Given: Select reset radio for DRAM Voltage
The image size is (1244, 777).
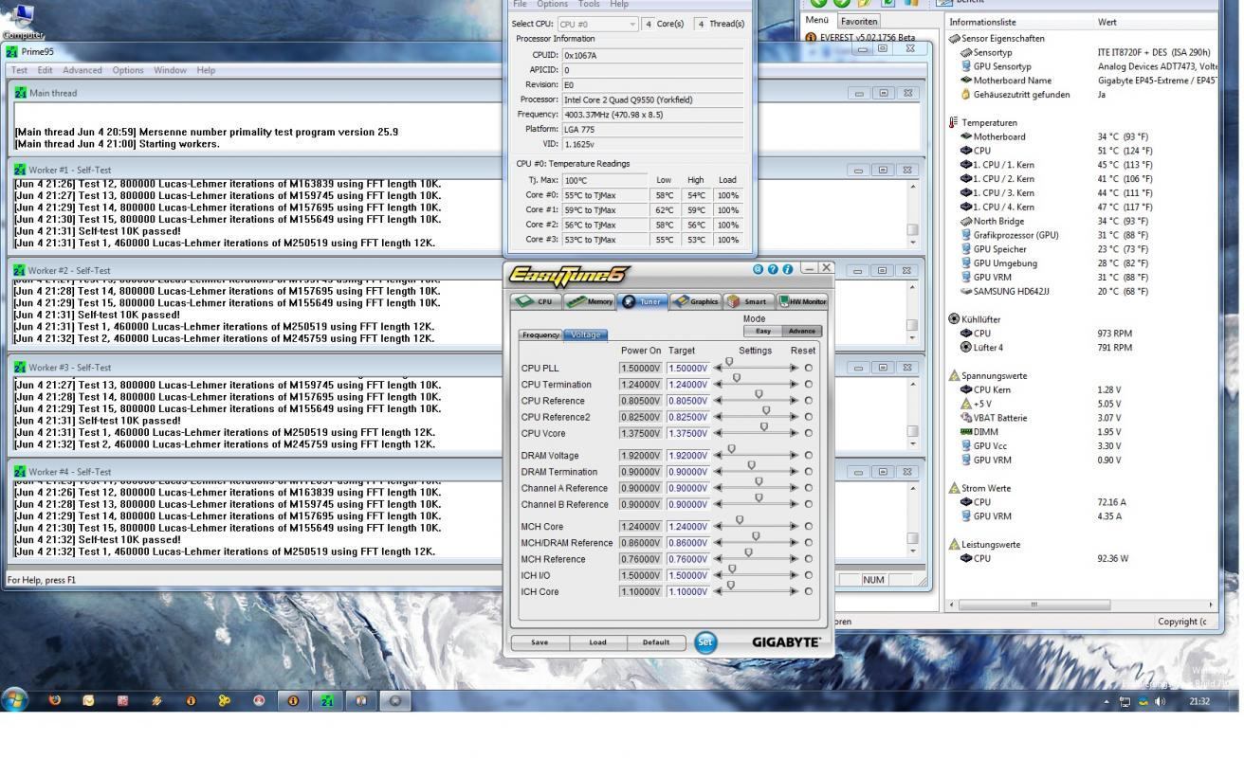Looking at the screenshot, I should (x=809, y=456).
